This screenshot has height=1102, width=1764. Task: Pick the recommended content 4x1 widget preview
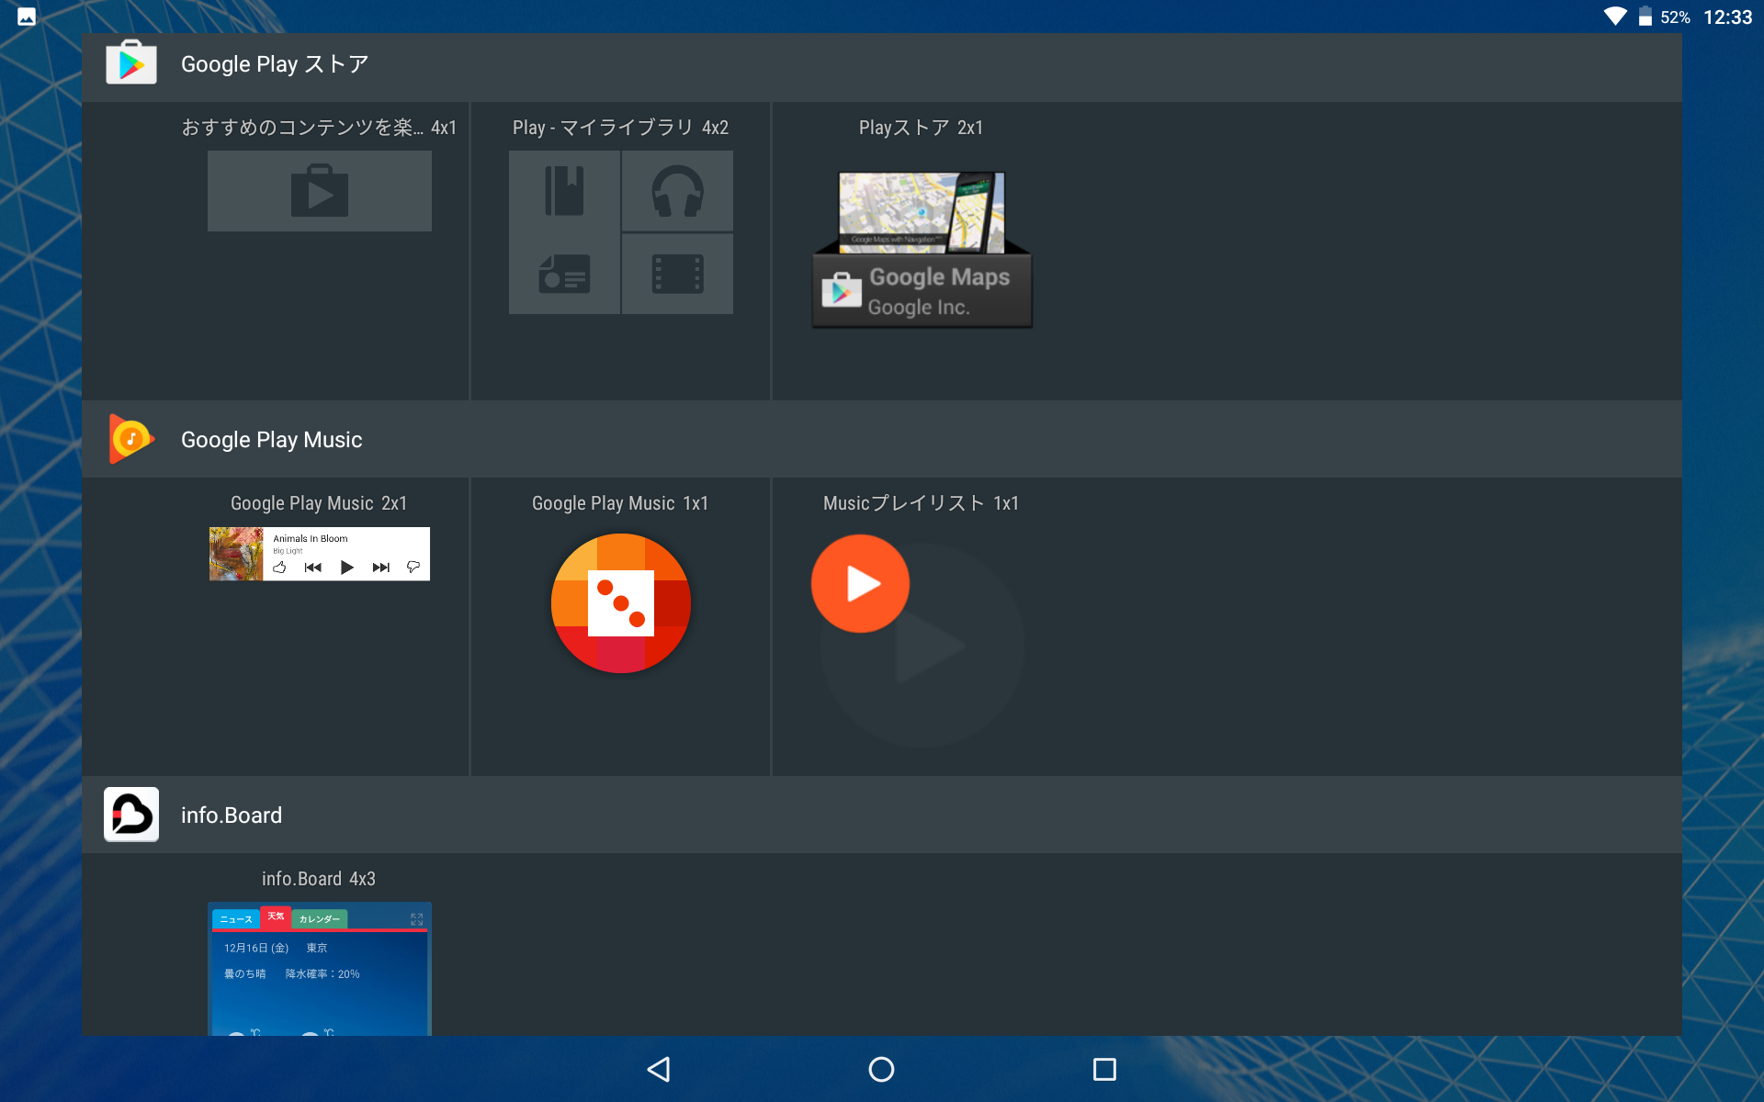pos(319,191)
